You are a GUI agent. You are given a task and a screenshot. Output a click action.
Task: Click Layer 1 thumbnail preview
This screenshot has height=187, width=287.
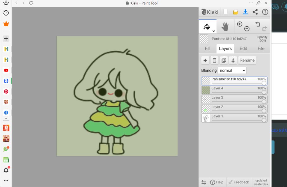[206, 118]
